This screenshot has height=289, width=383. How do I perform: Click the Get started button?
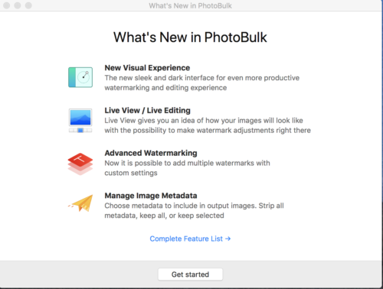click(190, 274)
